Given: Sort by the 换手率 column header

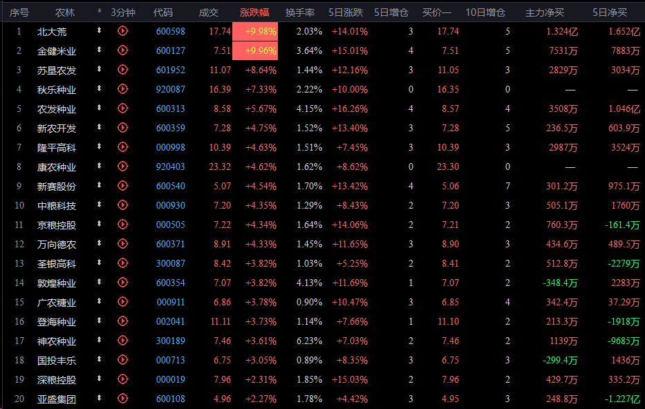Looking at the screenshot, I should pos(300,12).
